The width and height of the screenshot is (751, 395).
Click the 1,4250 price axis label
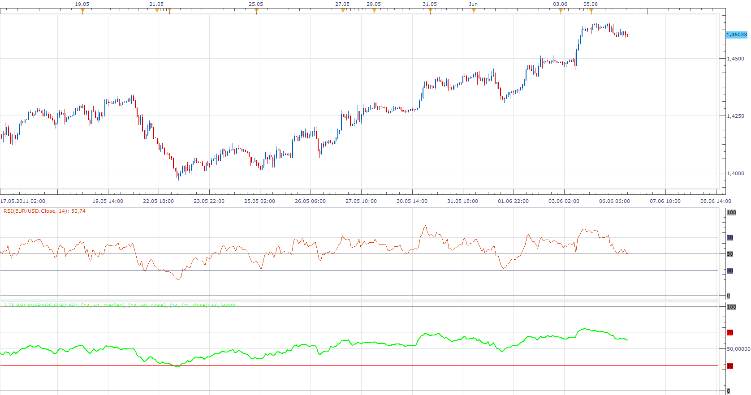pyautogui.click(x=735, y=116)
